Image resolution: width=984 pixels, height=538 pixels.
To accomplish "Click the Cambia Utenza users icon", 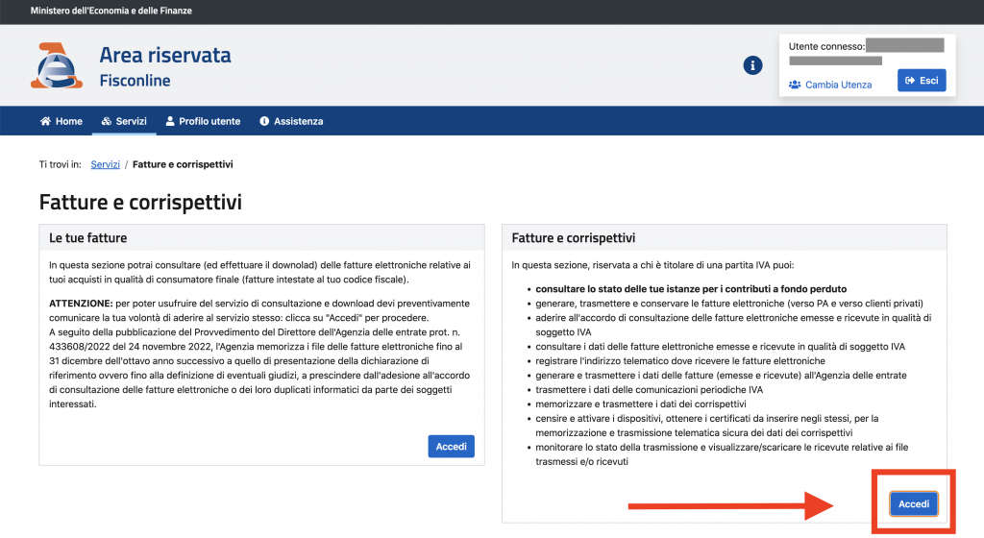I will (x=795, y=85).
